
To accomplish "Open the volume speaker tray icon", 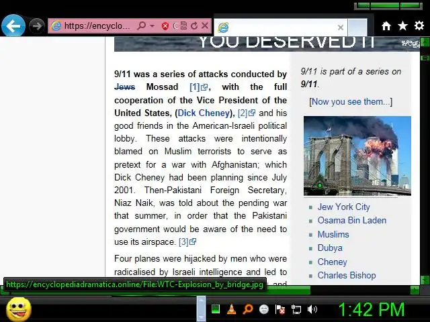I will click(x=312, y=309).
